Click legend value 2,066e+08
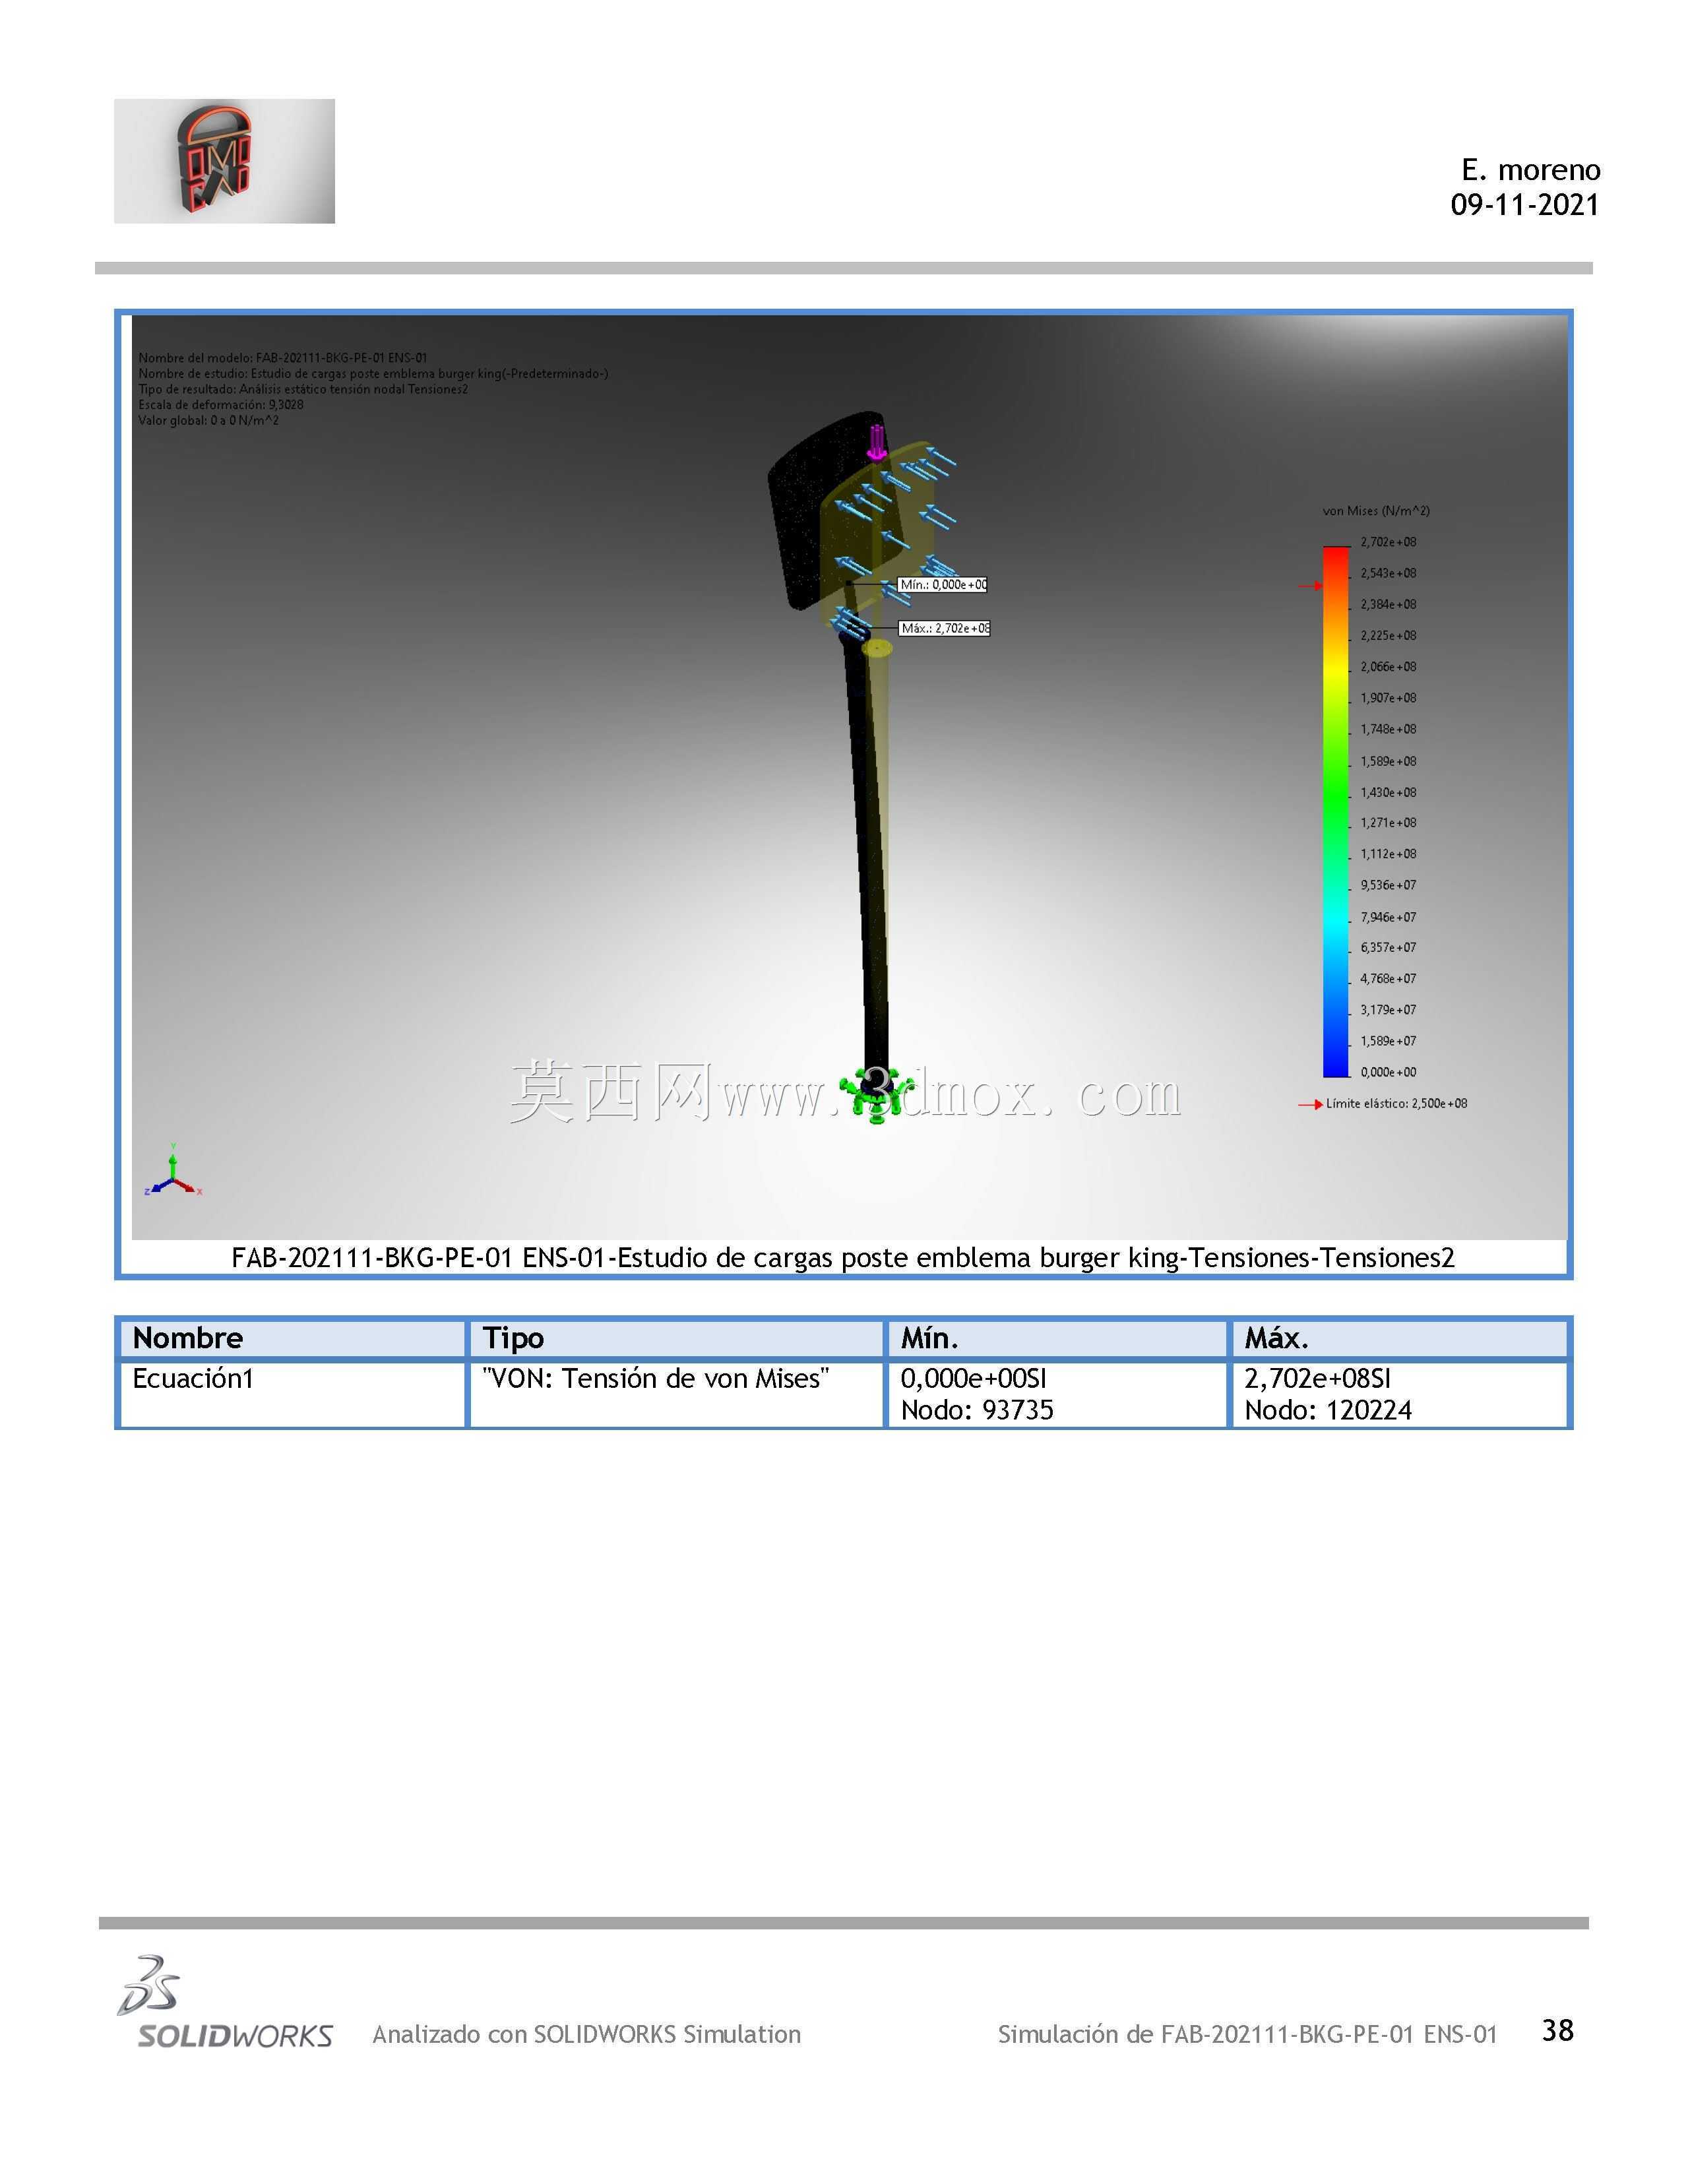This screenshot has width=1688, height=2184. coord(1388,667)
